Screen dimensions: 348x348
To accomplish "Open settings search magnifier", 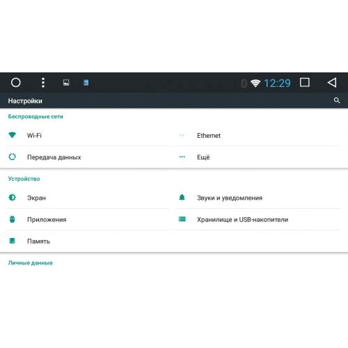I will [x=337, y=100].
